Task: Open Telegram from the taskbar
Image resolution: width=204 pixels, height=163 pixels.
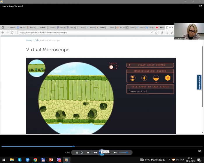Action: pyautogui.click(x=27, y=160)
